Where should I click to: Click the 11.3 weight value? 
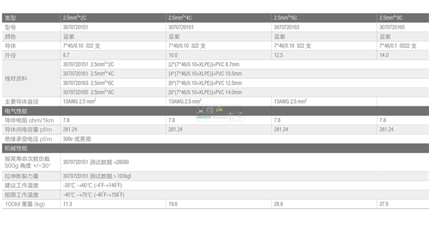(x=67, y=204)
